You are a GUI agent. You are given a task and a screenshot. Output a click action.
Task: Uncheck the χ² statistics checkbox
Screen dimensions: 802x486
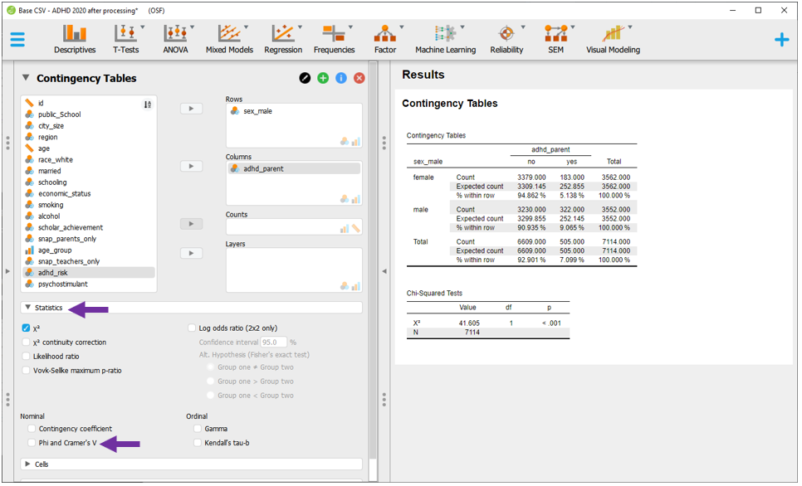click(27, 328)
